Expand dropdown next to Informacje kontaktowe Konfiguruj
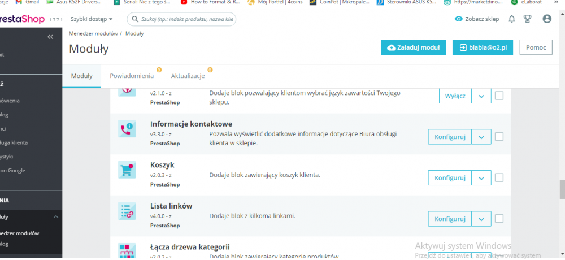Image resolution: width=565 pixels, height=260 pixels. (481, 137)
